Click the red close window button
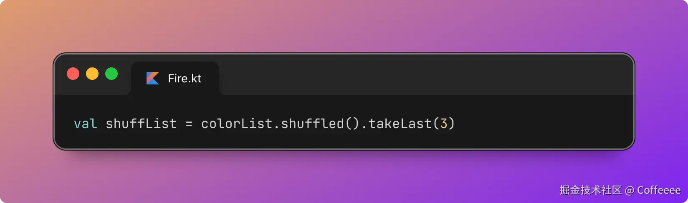The image size is (688, 203). [x=73, y=74]
